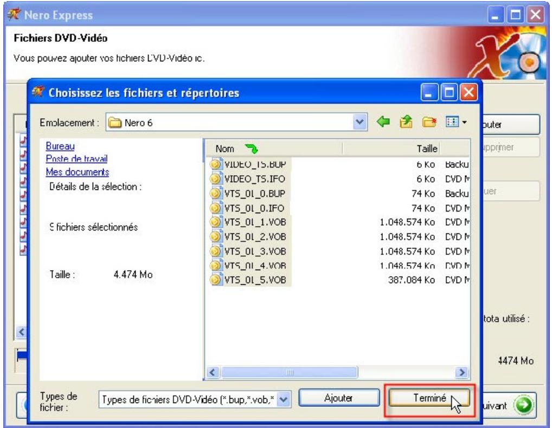Maximize the file chooser dialog
The width and height of the screenshot is (552, 428).
tap(449, 92)
